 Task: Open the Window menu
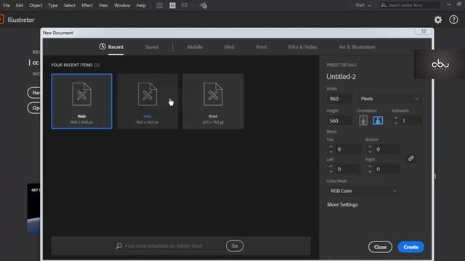tap(122, 5)
